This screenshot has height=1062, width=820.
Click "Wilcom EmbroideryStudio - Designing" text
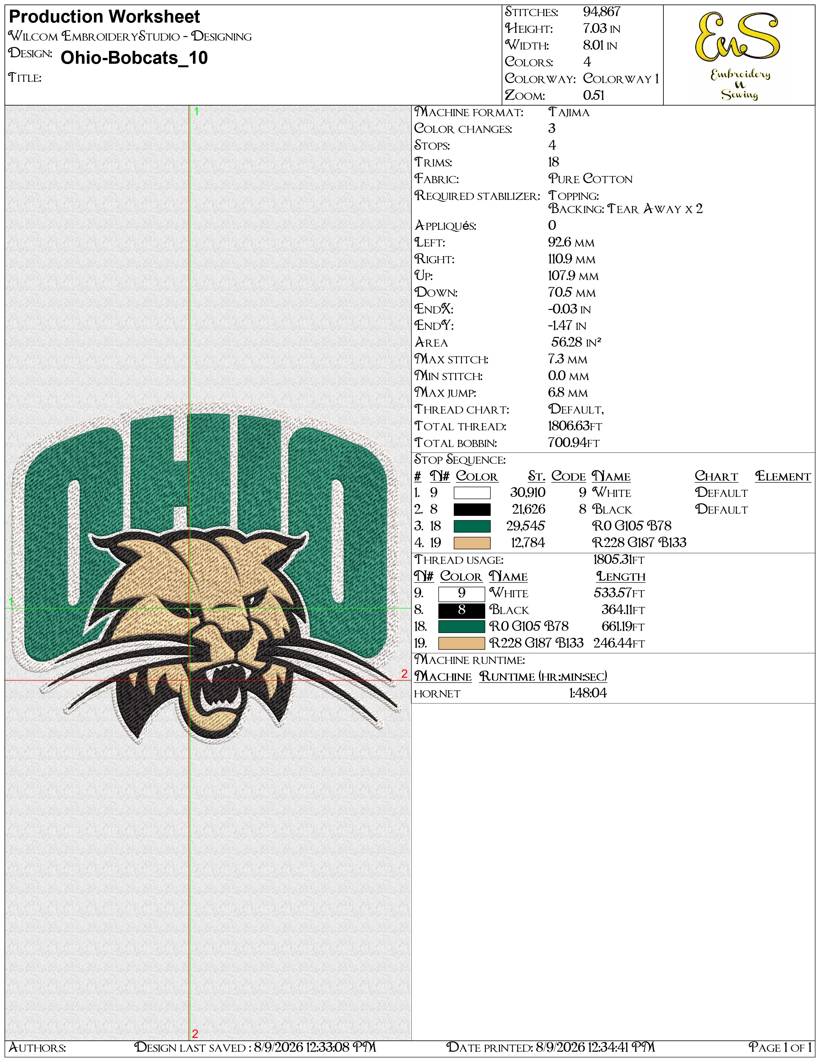130,36
